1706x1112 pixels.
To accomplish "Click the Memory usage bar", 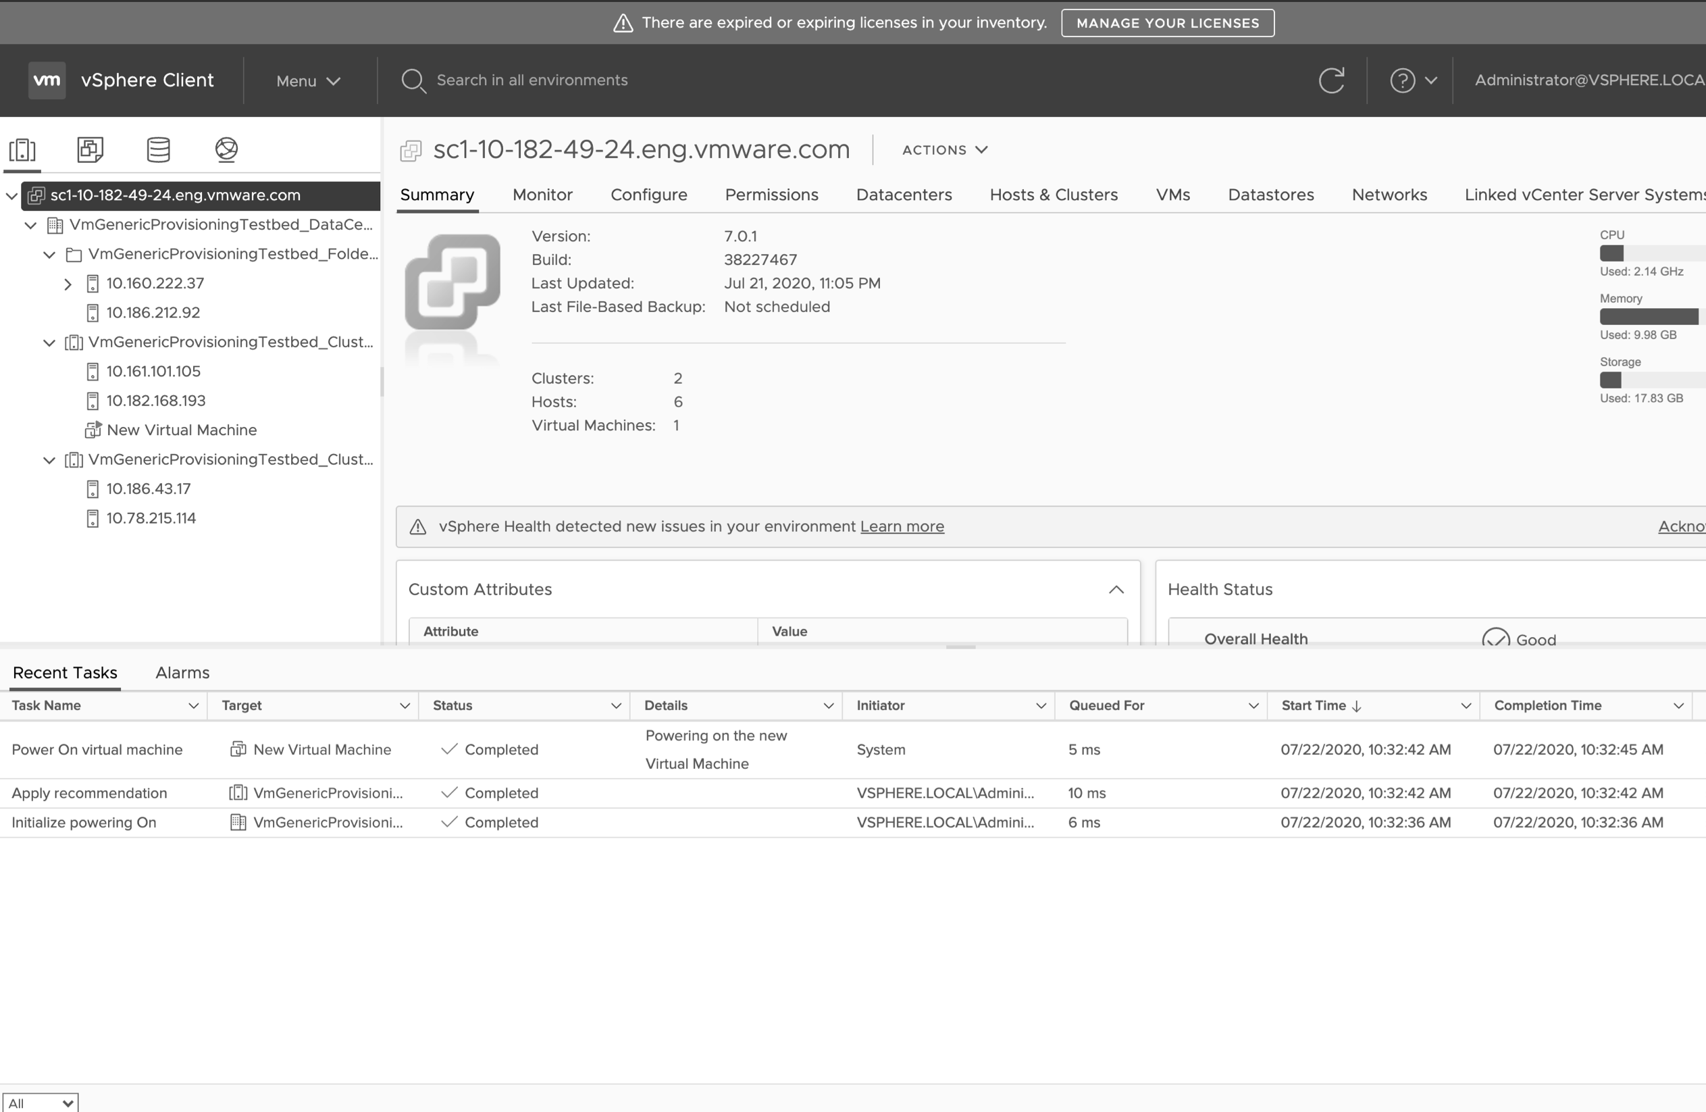I will (1652, 317).
